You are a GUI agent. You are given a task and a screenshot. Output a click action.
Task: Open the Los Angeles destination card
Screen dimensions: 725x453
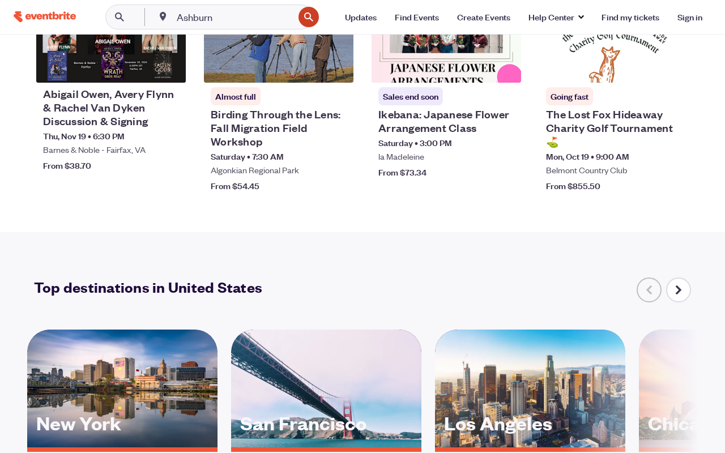pos(530,391)
